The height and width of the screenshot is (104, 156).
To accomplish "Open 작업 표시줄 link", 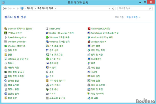I will click(13, 85).
